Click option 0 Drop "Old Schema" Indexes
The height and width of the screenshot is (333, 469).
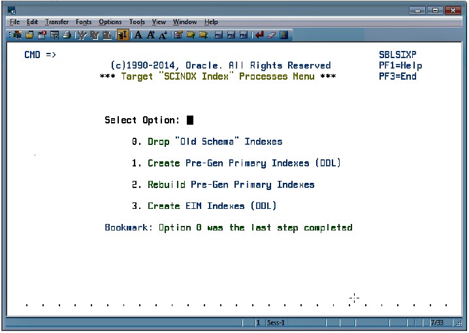coord(207,142)
